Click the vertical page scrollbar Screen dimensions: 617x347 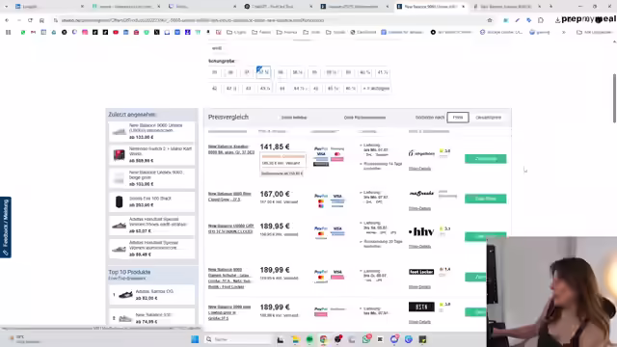pos(614,98)
